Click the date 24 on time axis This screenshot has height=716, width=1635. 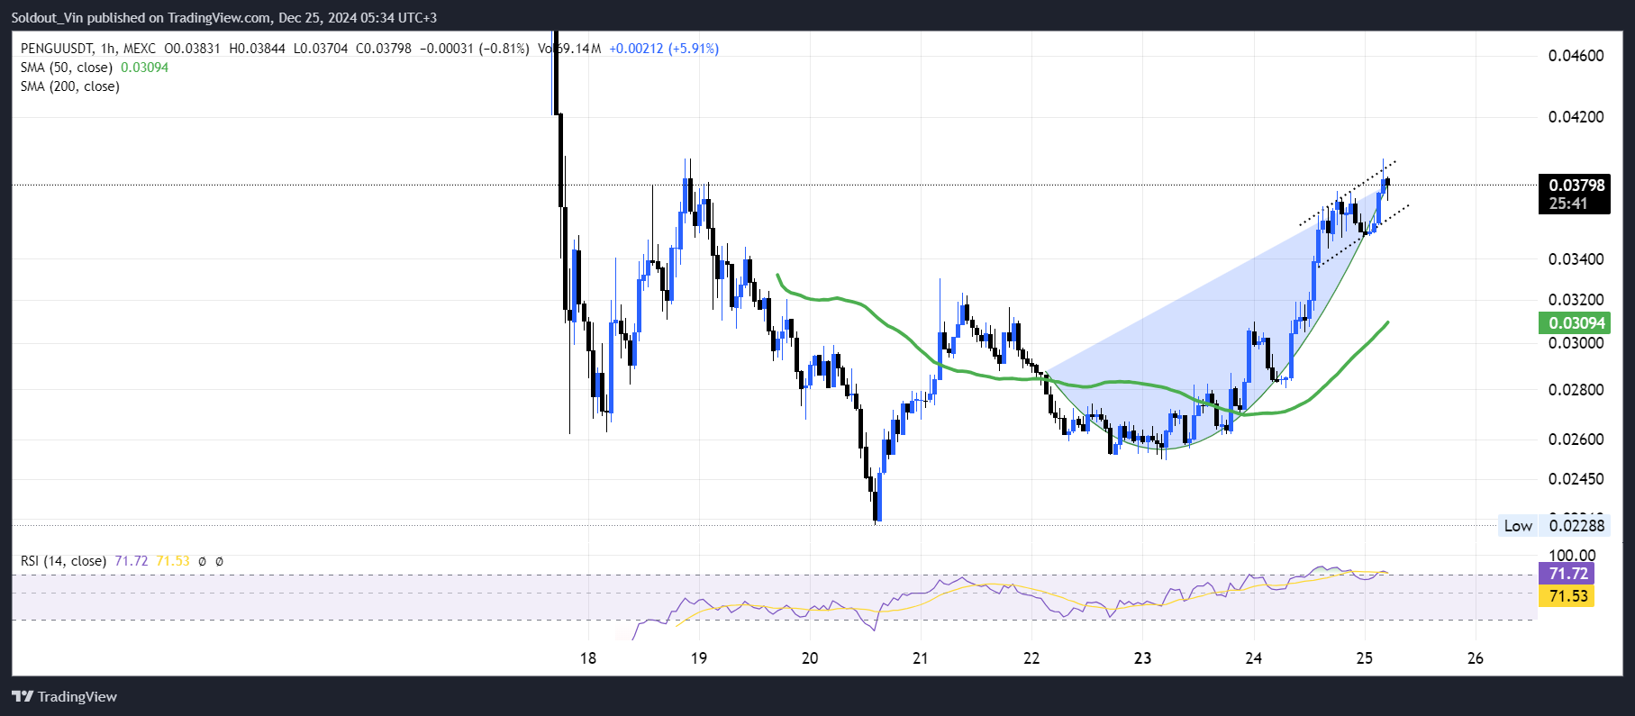click(x=1254, y=658)
